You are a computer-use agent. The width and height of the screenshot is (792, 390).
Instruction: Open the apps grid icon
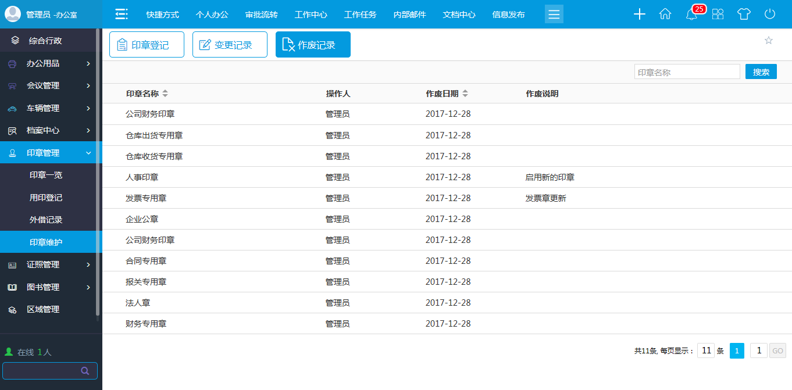[x=718, y=14]
